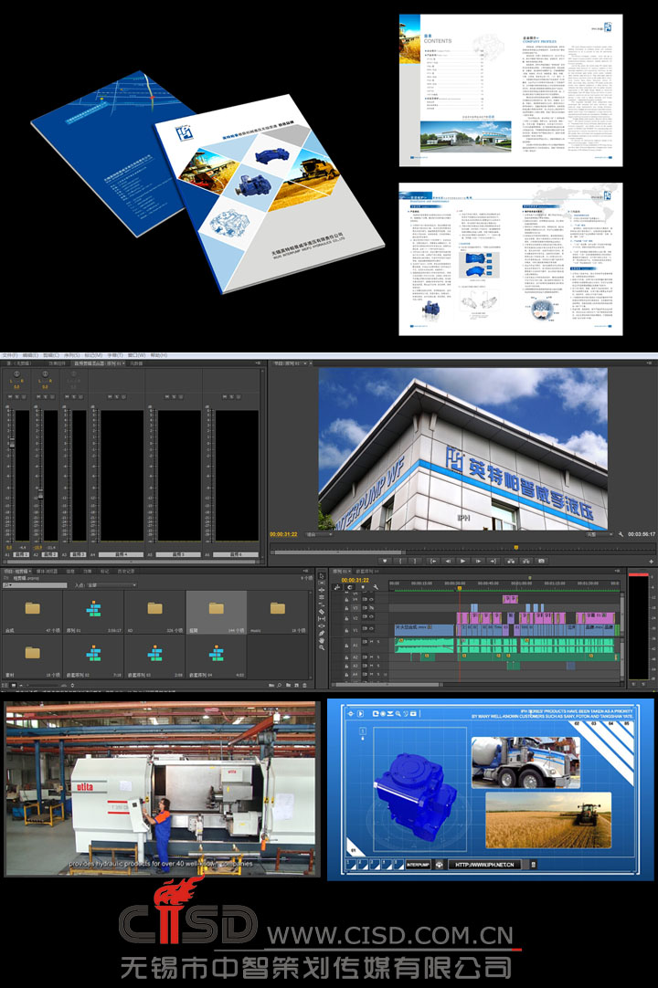Toggle timeline Snap magnet button
658x988 pixels.
[x=349, y=587]
